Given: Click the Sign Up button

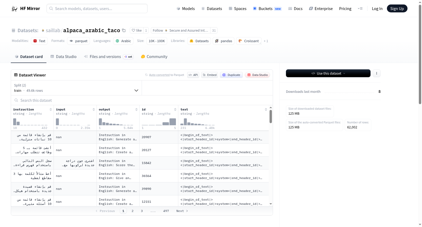Looking at the screenshot, I should (x=397, y=8).
